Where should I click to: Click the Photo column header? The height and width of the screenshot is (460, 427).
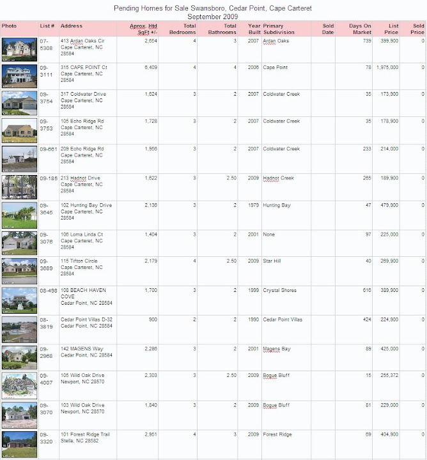click(9, 26)
